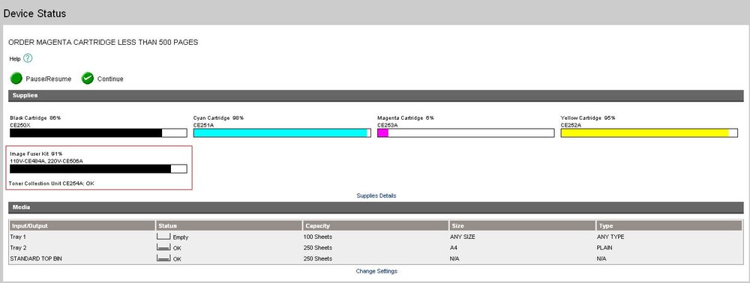750x283 pixels.
Task: Click the 110V-CE484A, 220V-CE506A text
Action: 46,161
